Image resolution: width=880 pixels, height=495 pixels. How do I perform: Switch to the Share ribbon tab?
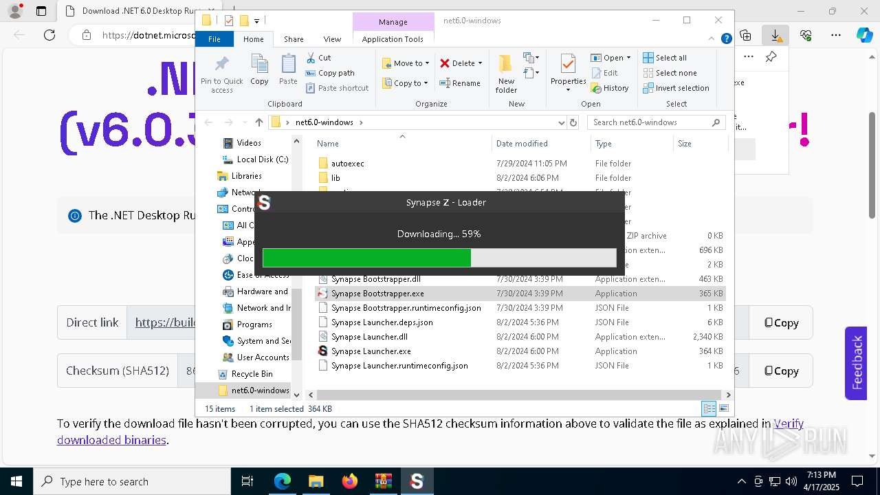tap(294, 39)
